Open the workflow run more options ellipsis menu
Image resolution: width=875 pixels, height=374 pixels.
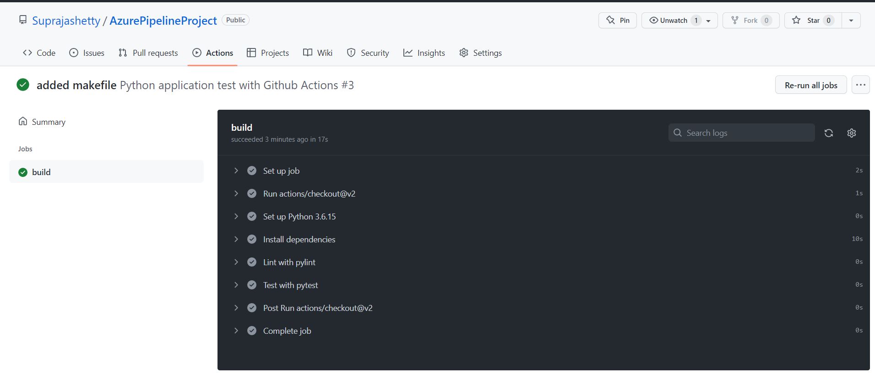click(x=860, y=85)
